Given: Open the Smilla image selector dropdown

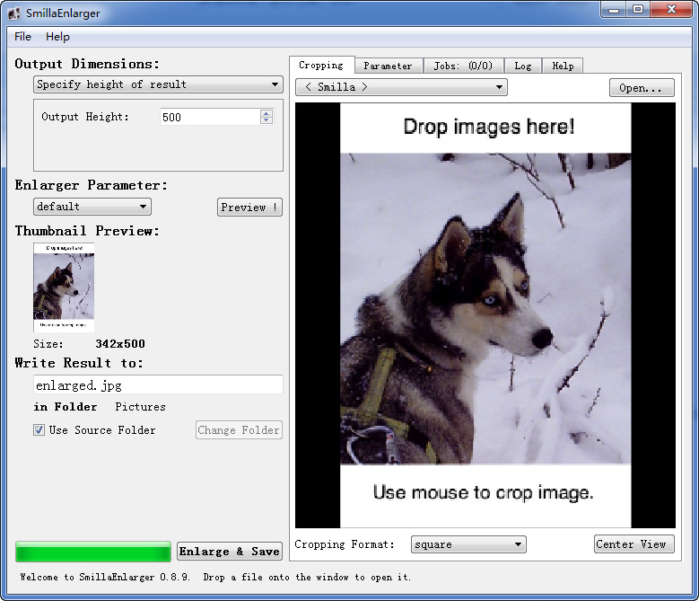Looking at the screenshot, I should [401, 87].
